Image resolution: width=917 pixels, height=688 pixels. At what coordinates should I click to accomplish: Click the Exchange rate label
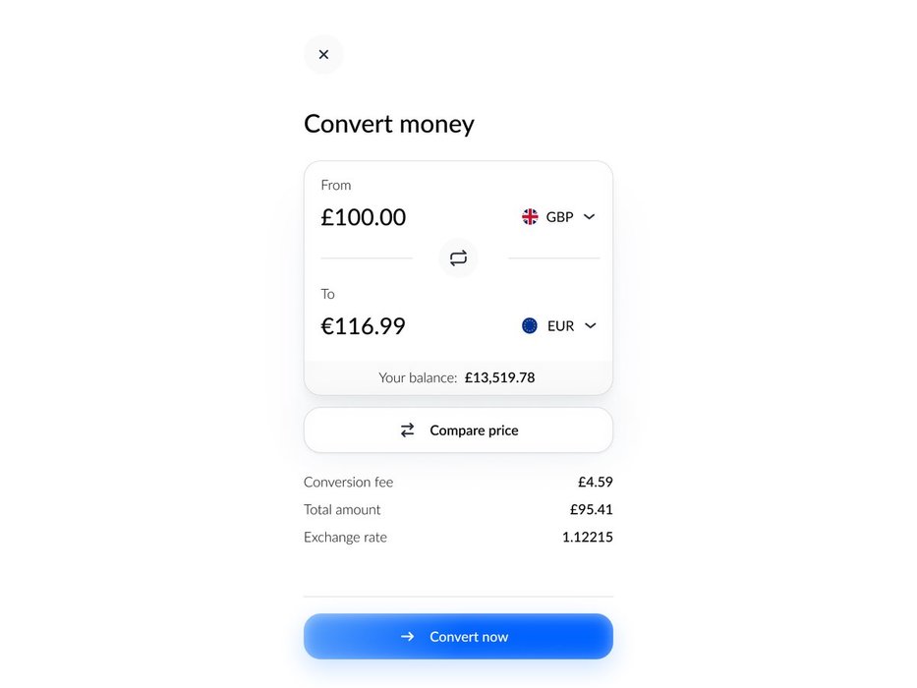(345, 538)
